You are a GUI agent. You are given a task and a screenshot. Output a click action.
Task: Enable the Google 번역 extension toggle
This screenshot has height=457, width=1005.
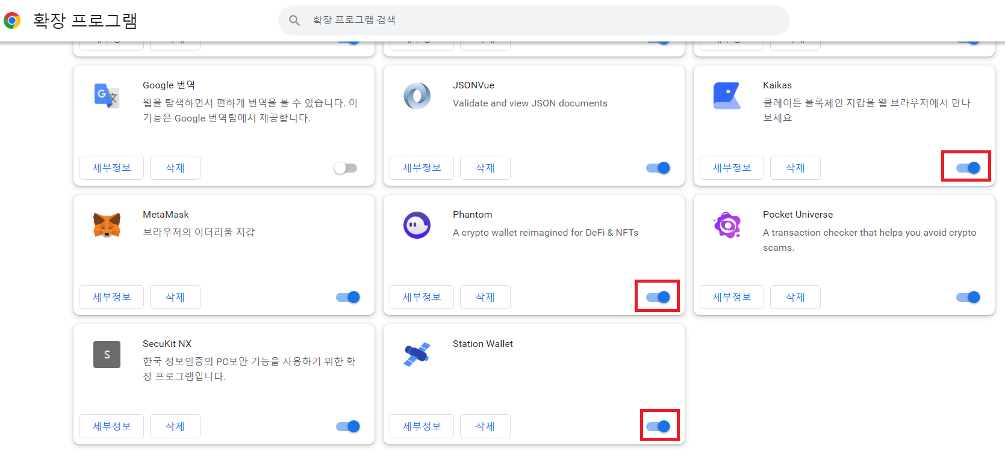coord(346,168)
